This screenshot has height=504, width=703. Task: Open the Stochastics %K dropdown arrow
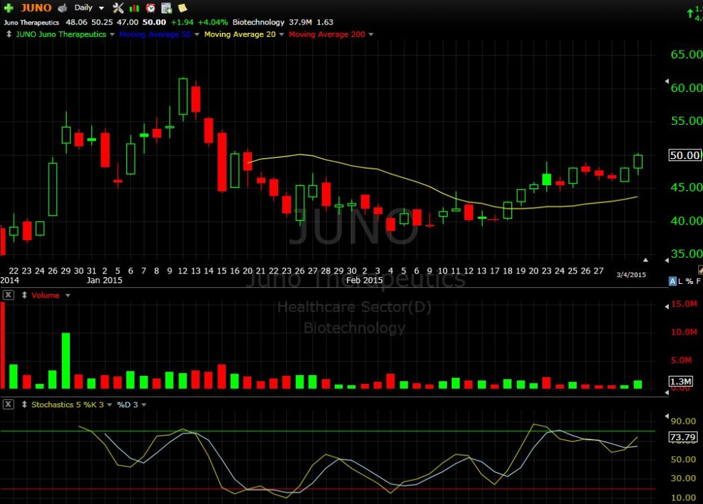pyautogui.click(x=109, y=405)
